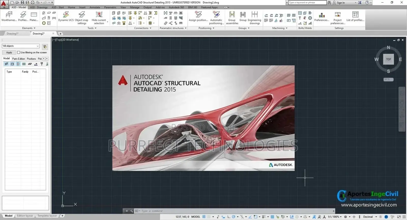Open the Profiles tool
Screen dimensions: 407x220
click(23, 16)
